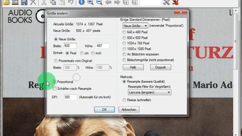This screenshot has width=242, height=136.
Task: Select 'Resample (bessere Qualität)' method
Action: (124, 82)
